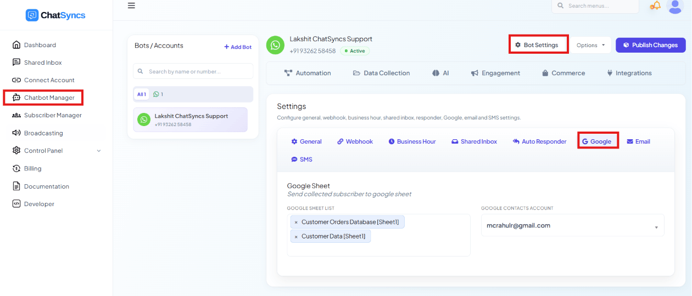Open the Developer sidebar link
Image resolution: width=692 pixels, height=296 pixels.
point(39,204)
